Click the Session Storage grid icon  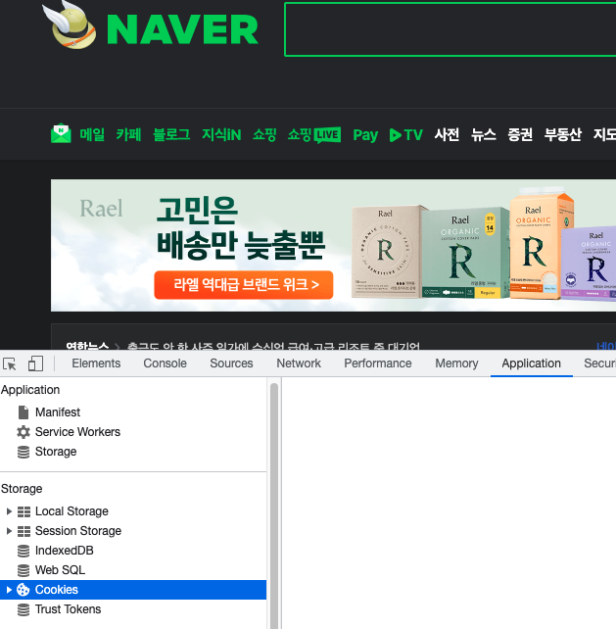point(24,531)
